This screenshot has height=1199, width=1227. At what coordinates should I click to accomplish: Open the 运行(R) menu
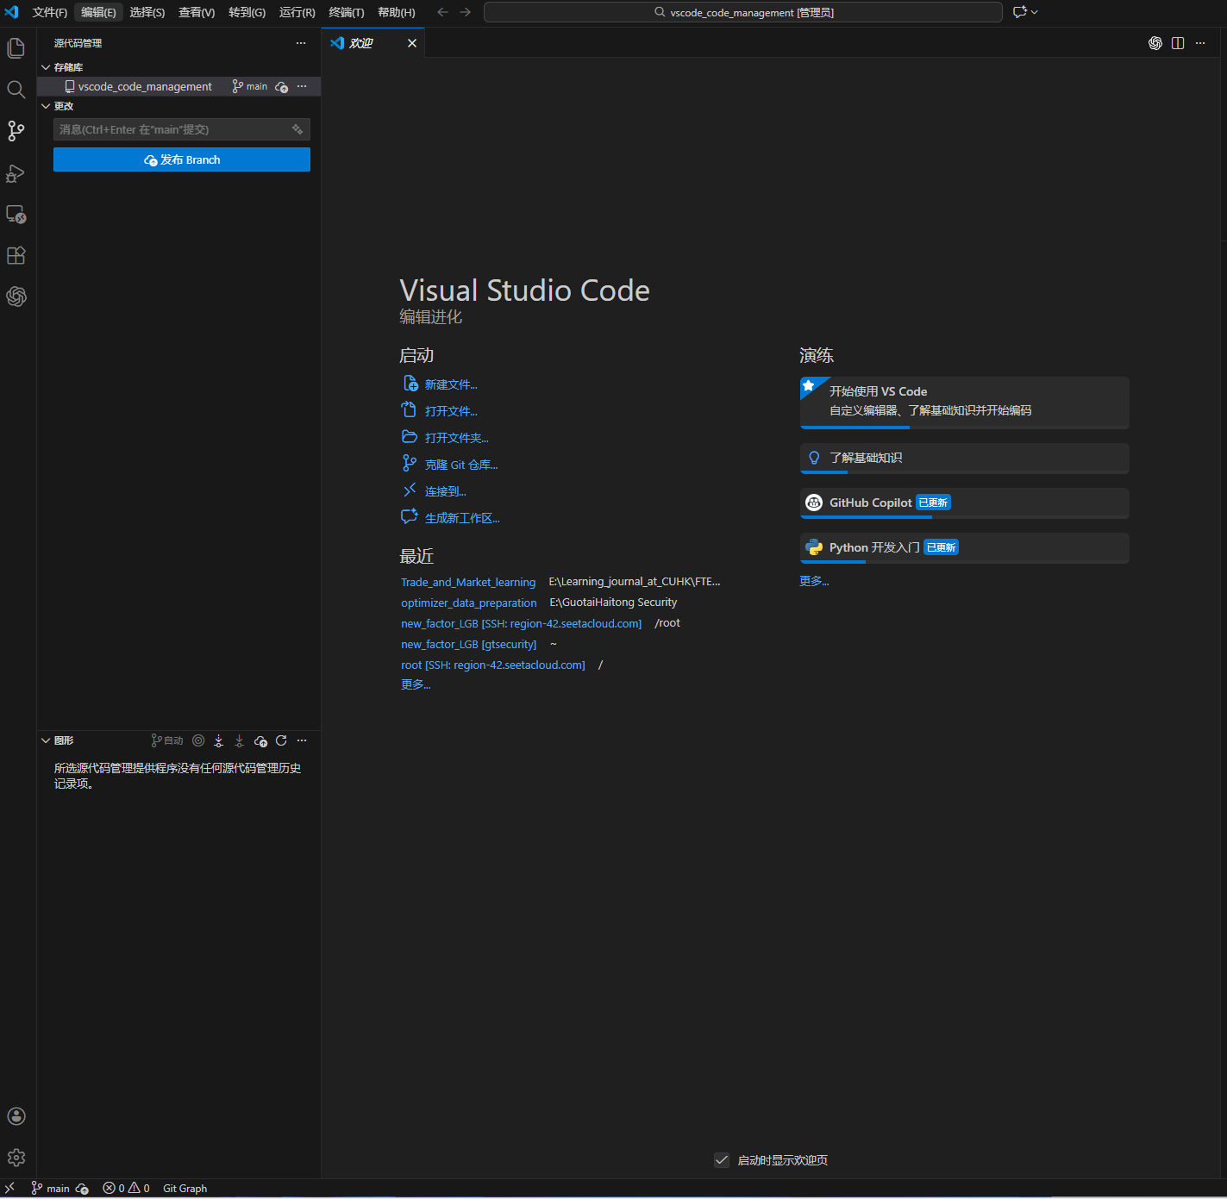pyautogui.click(x=297, y=12)
